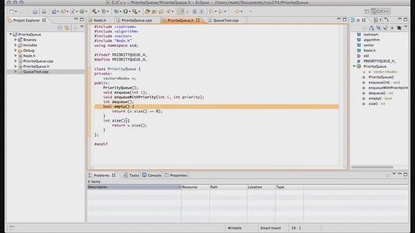Sort by the Description column header

(134, 187)
